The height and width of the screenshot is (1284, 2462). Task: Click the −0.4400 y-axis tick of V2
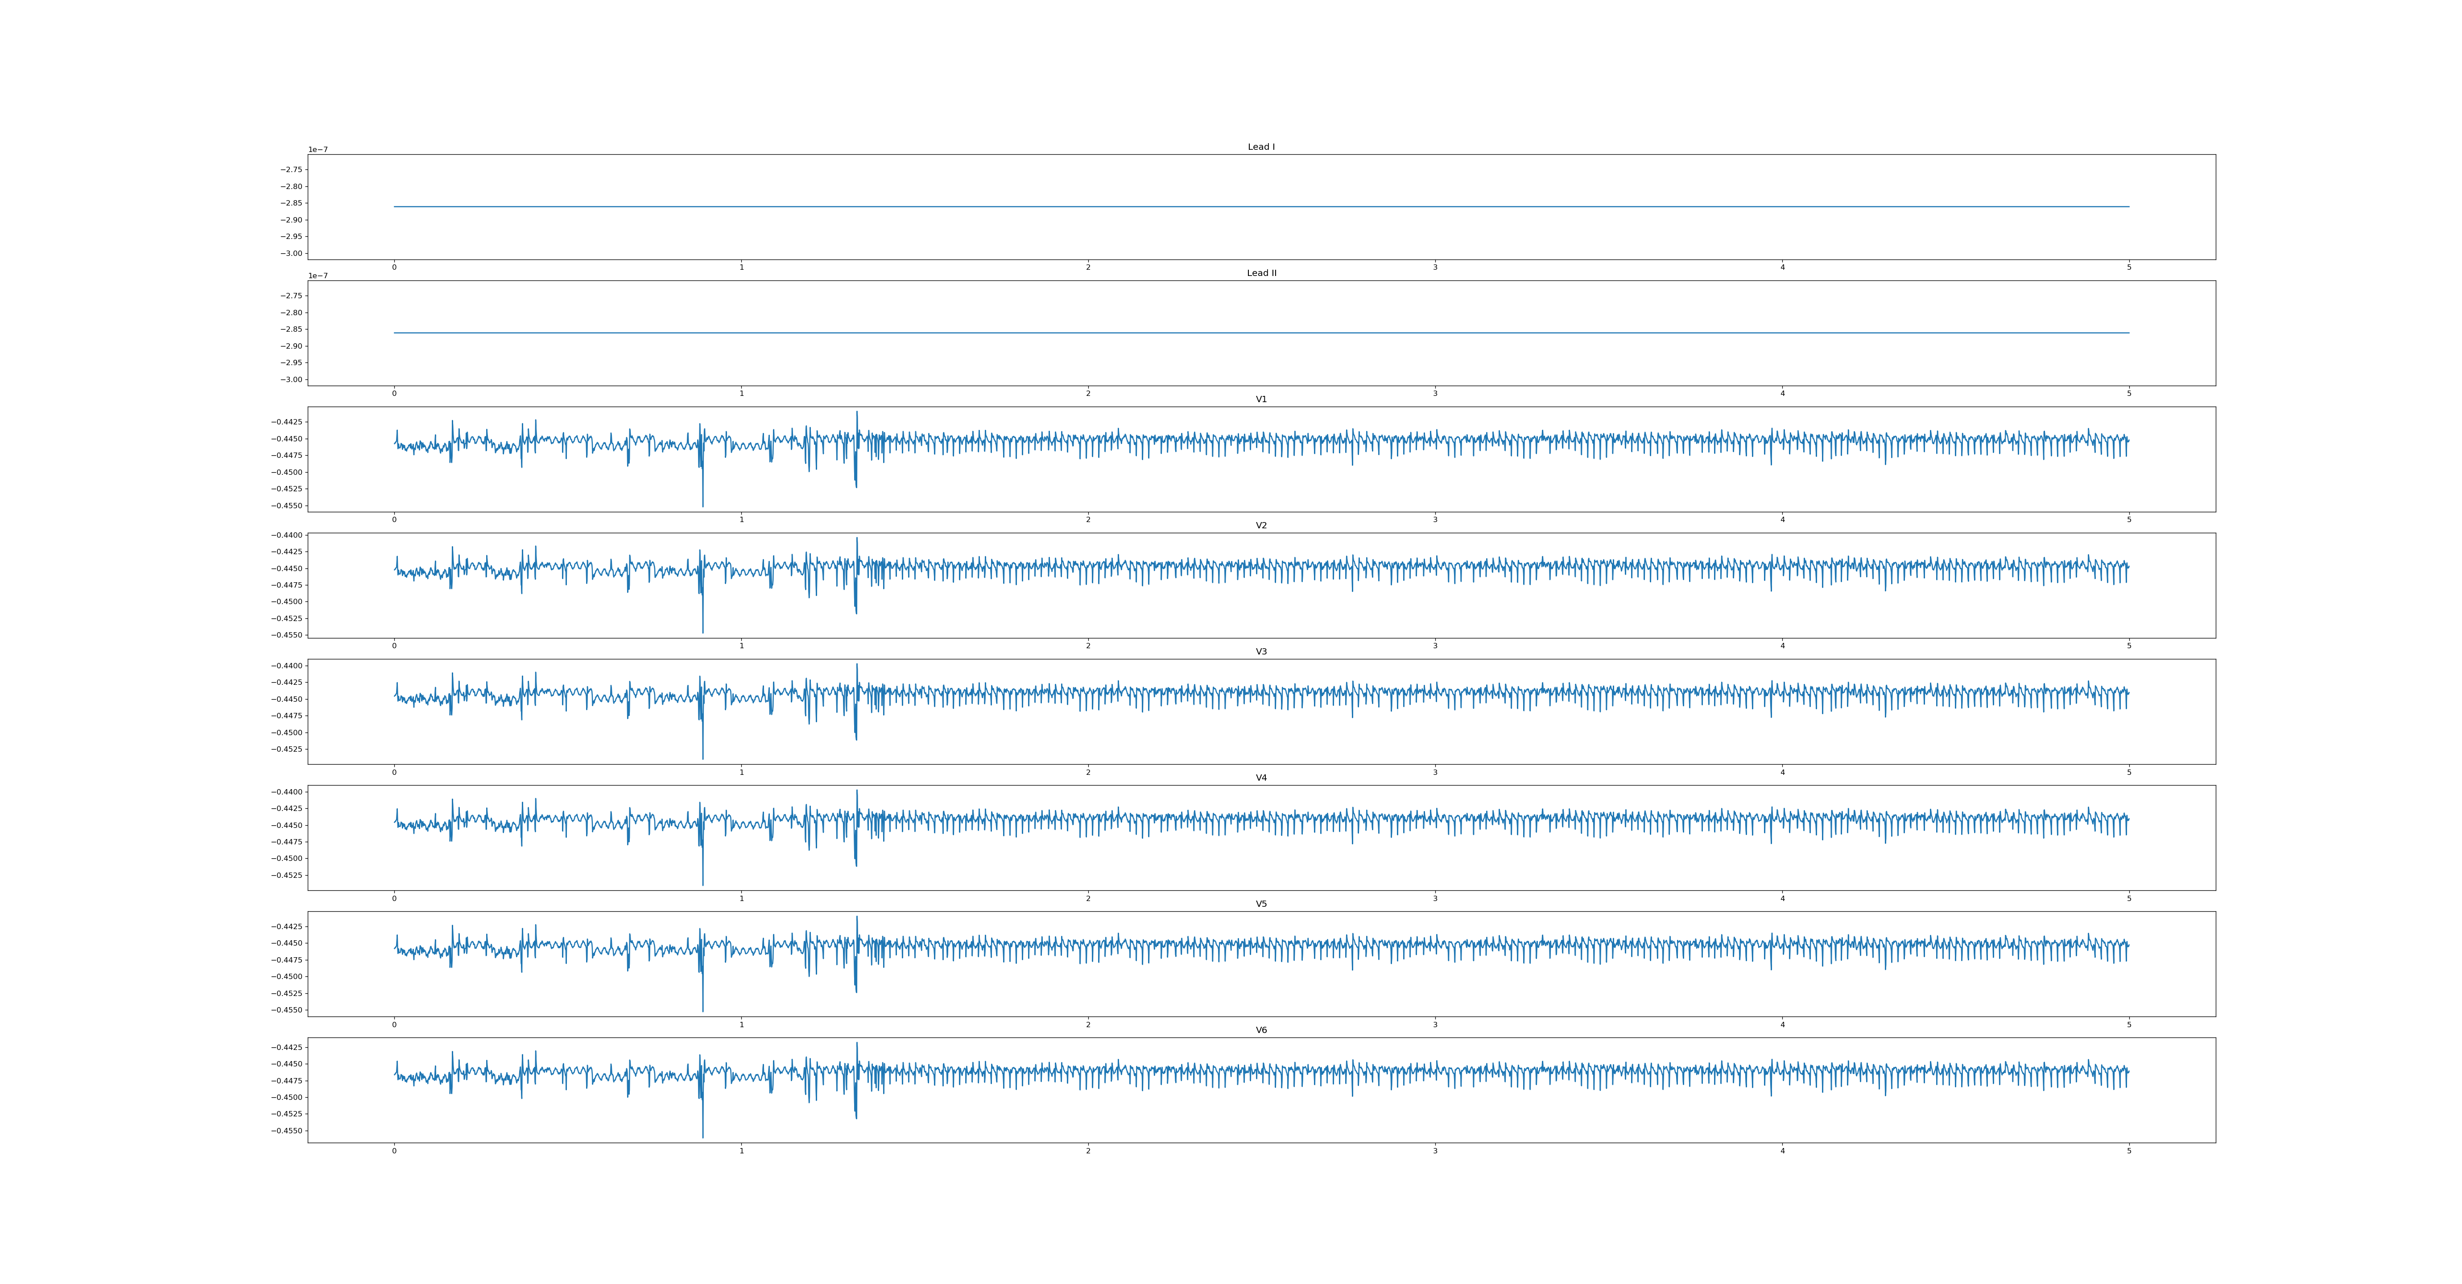288,535
